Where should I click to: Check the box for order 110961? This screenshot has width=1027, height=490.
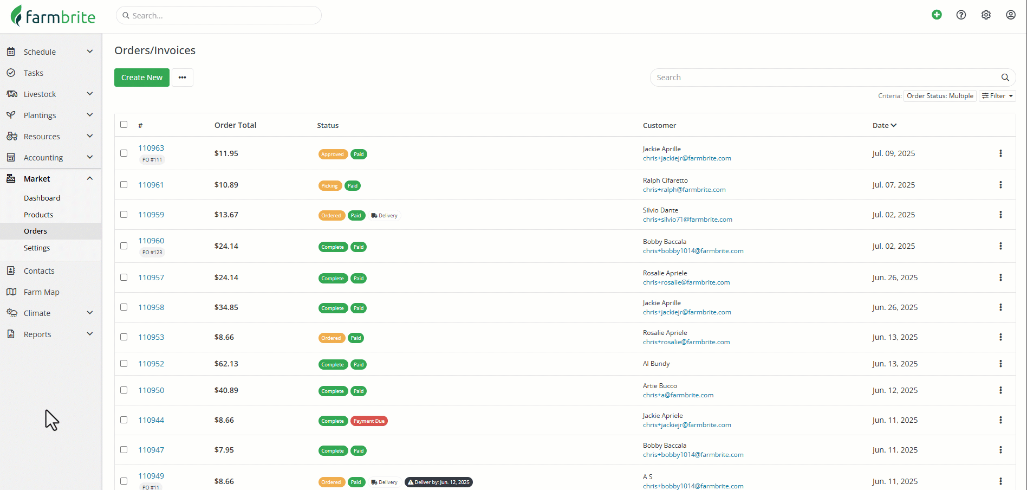(124, 185)
